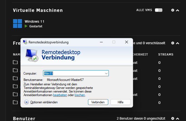Click the bearbeiten credentials link

coord(60,95)
